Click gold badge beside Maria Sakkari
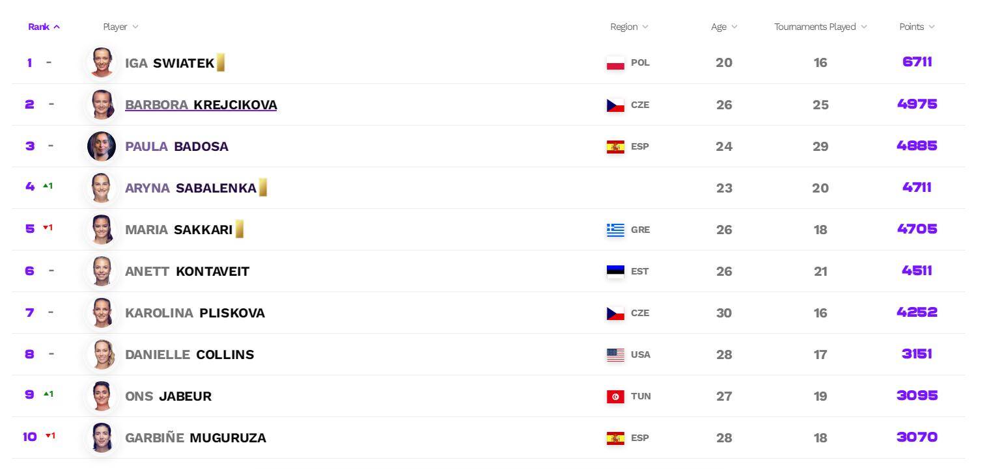Viewport: 1004px width, 469px height. point(240,229)
